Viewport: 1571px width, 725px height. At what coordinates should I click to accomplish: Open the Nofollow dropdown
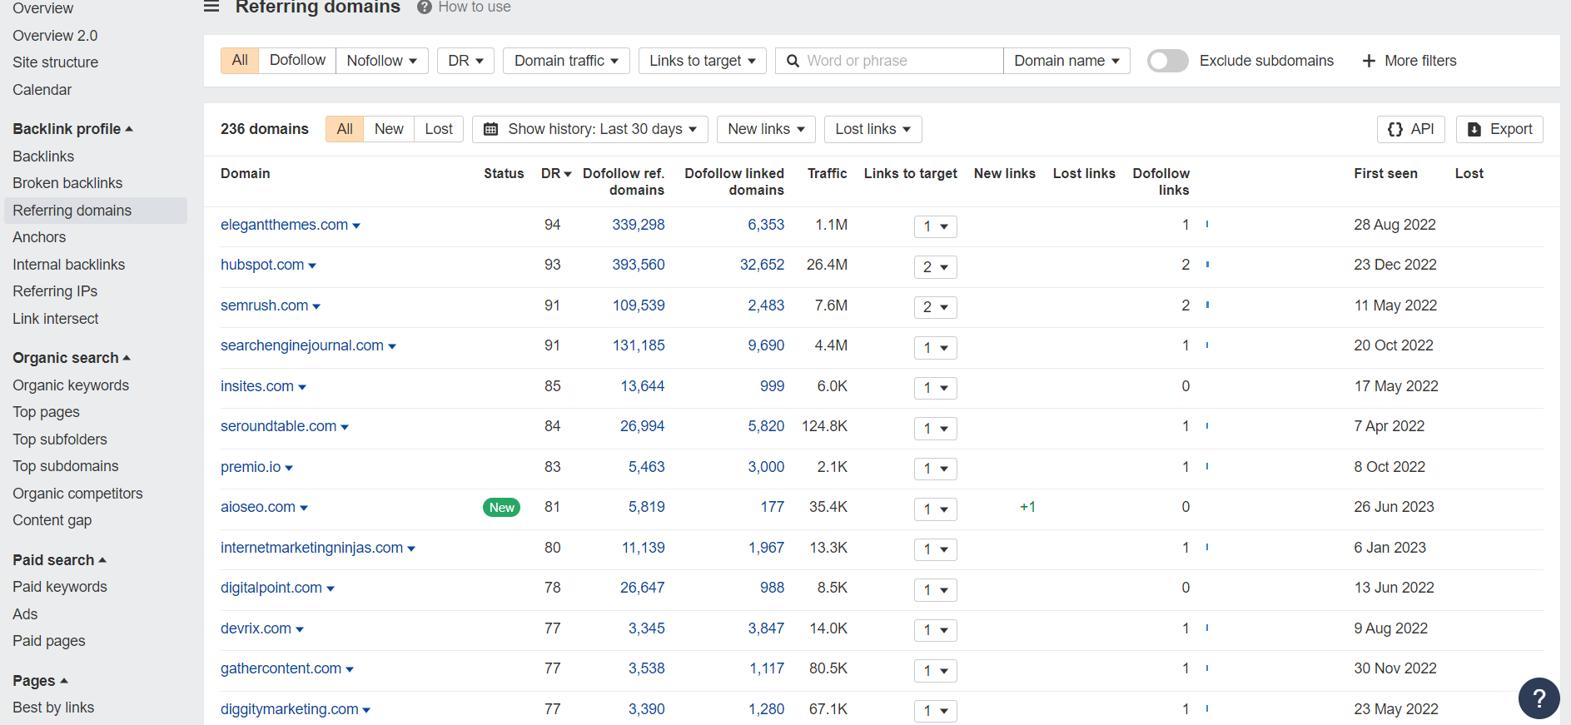click(x=382, y=60)
